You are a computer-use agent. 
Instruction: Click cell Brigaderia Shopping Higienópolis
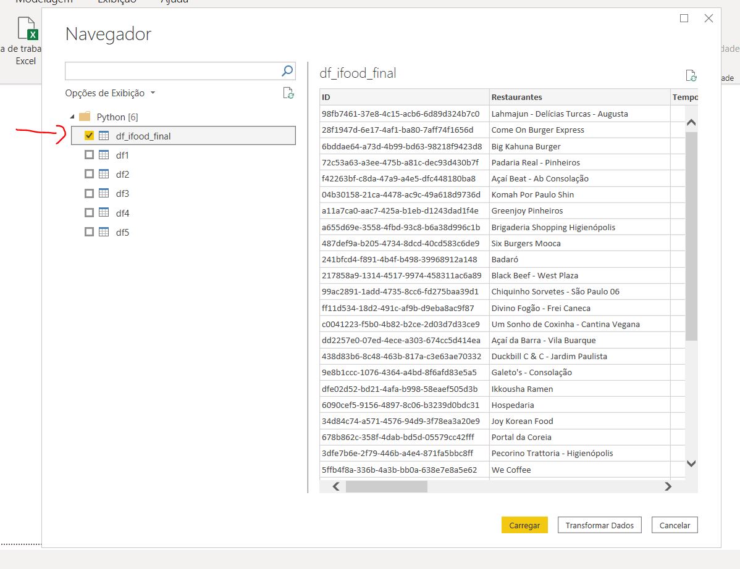click(x=579, y=226)
